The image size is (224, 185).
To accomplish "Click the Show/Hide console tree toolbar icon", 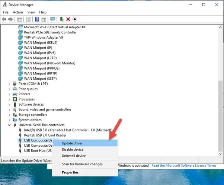I will [19, 19].
